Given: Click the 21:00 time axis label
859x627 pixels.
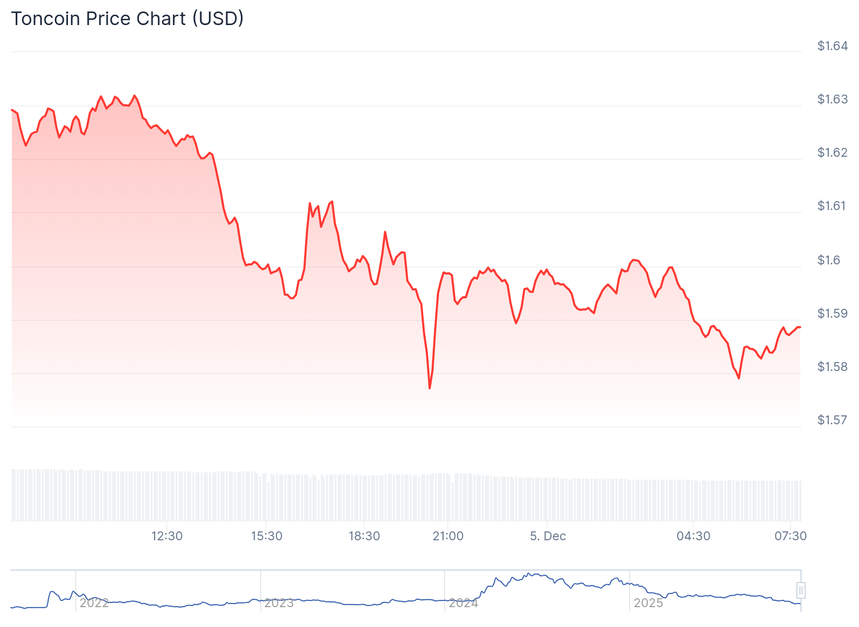Looking at the screenshot, I should pos(448,536).
